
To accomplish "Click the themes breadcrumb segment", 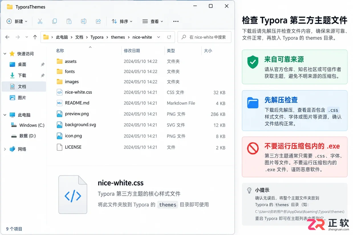I will point(118,37).
